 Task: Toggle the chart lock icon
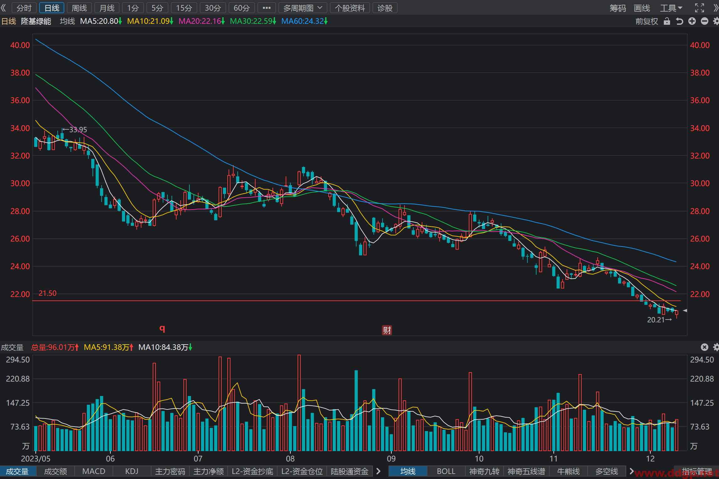[667, 21]
